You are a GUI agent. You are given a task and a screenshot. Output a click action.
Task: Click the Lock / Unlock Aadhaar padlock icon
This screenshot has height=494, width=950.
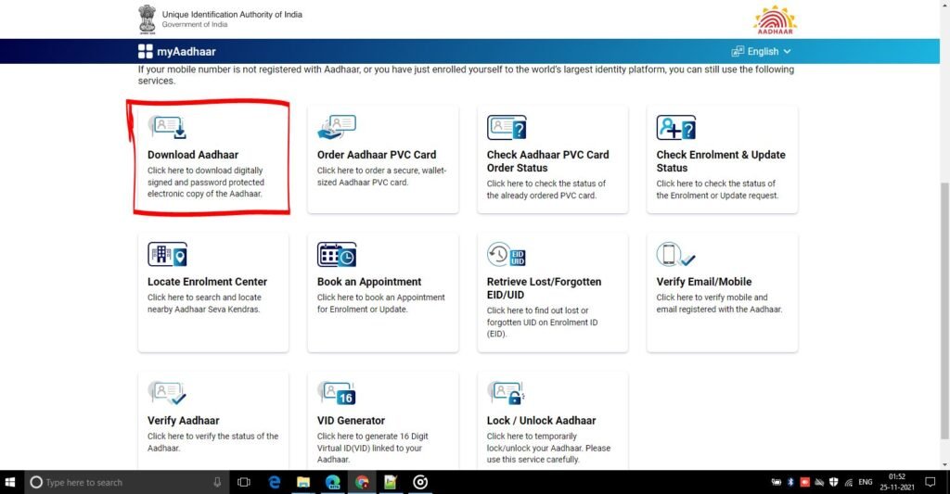[x=507, y=393]
